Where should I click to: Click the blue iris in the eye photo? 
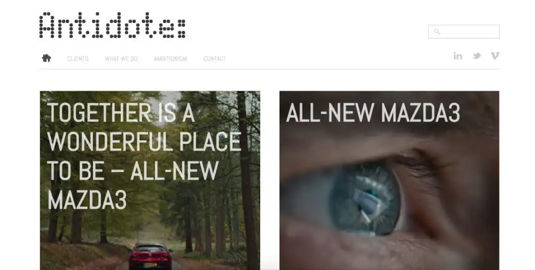365,199
